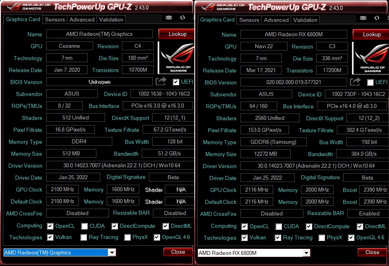This screenshot has height=266, width=389.
Task: Click the refresh icon on the right window
Action: (377, 18)
